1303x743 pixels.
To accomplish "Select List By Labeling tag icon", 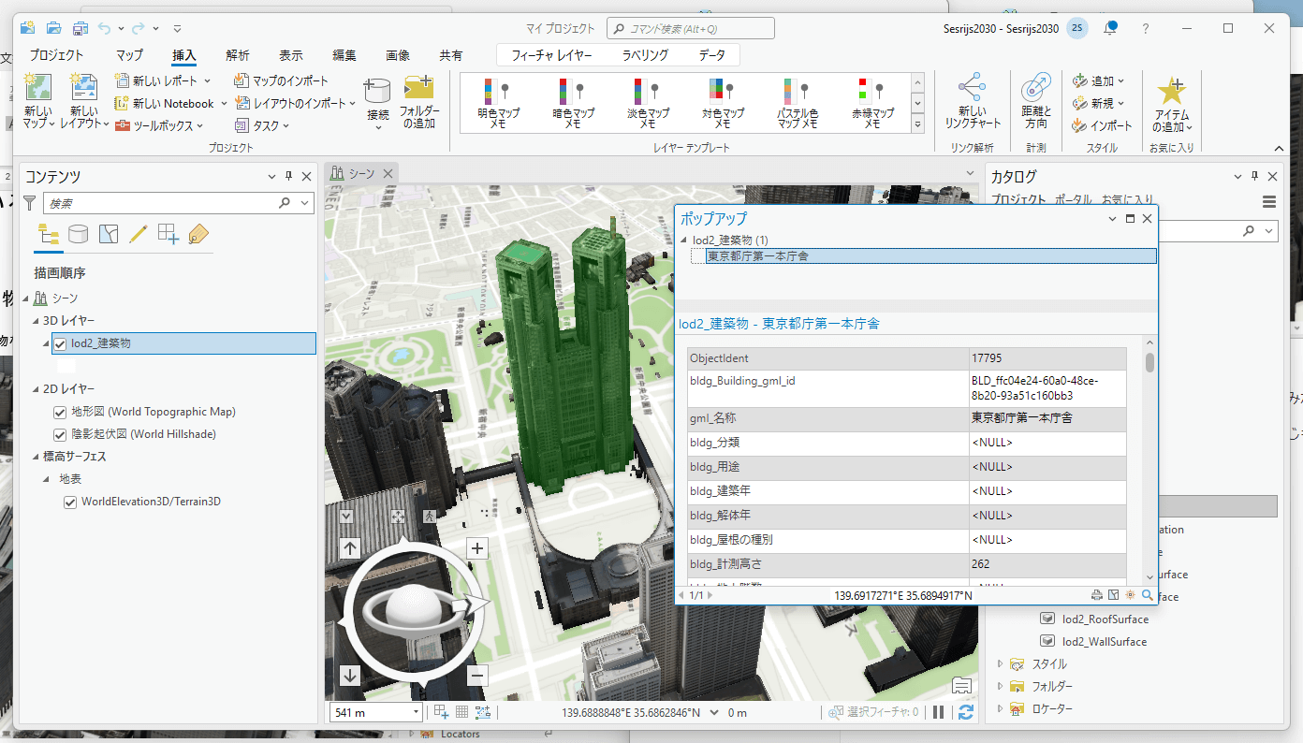I will coord(198,234).
